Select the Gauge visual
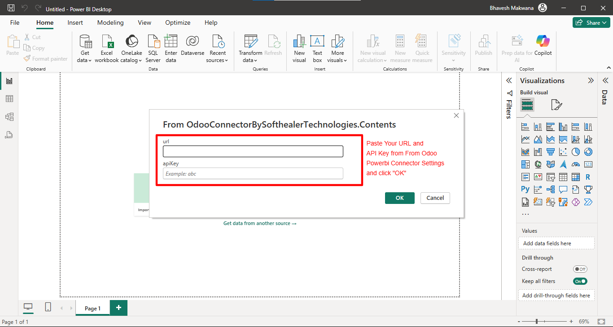This screenshot has width=613, height=327. point(576,164)
